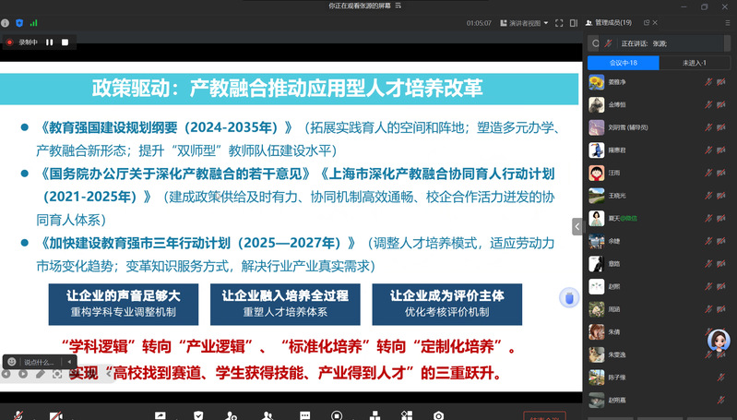The image size is (737, 420).
Task: Open the 演讲者视图 view dropdown
Action: [x=524, y=23]
